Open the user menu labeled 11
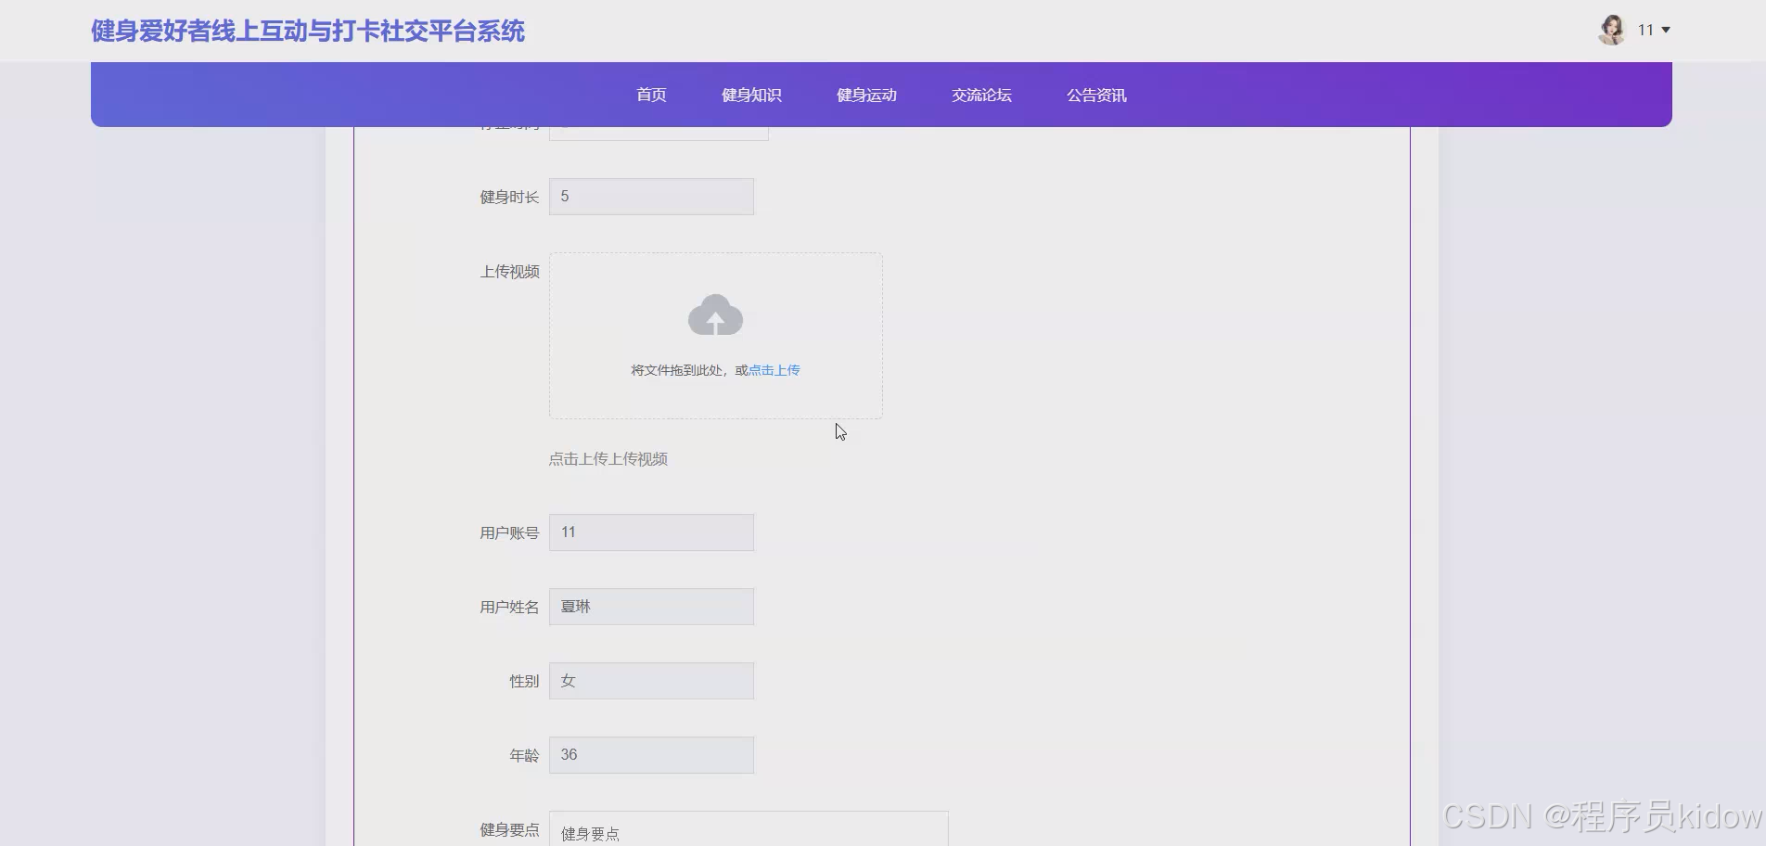 [x=1646, y=29]
